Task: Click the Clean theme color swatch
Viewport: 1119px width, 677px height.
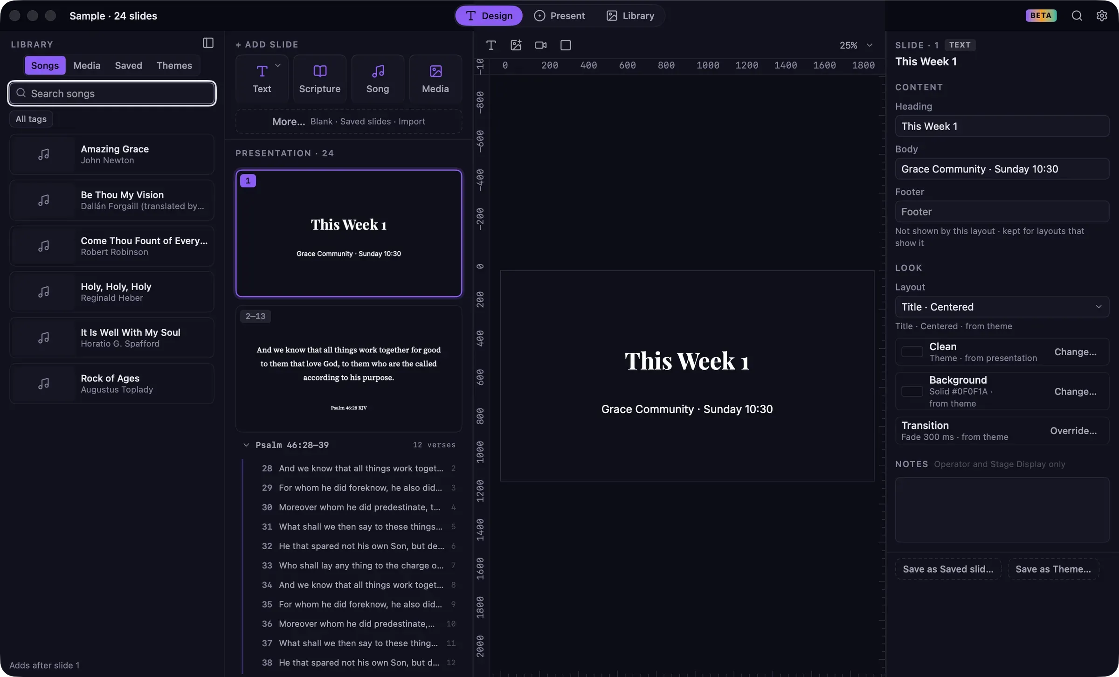Action: (x=912, y=352)
